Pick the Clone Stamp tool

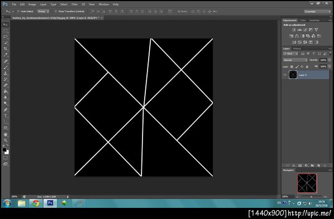(6, 73)
